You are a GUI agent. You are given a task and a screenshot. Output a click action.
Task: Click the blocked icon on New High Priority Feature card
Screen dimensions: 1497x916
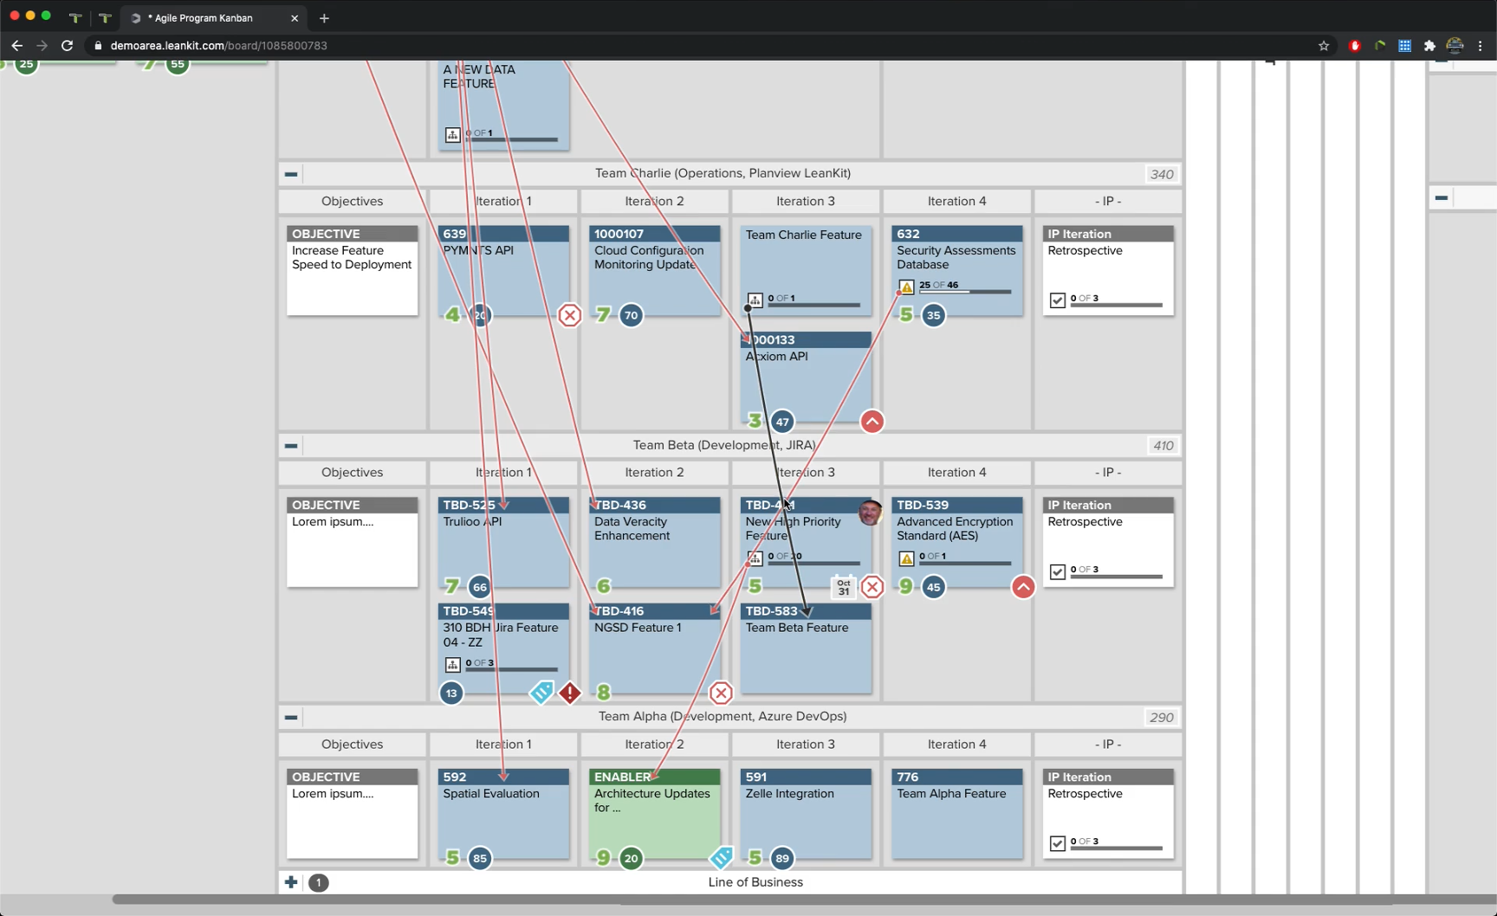coord(872,587)
